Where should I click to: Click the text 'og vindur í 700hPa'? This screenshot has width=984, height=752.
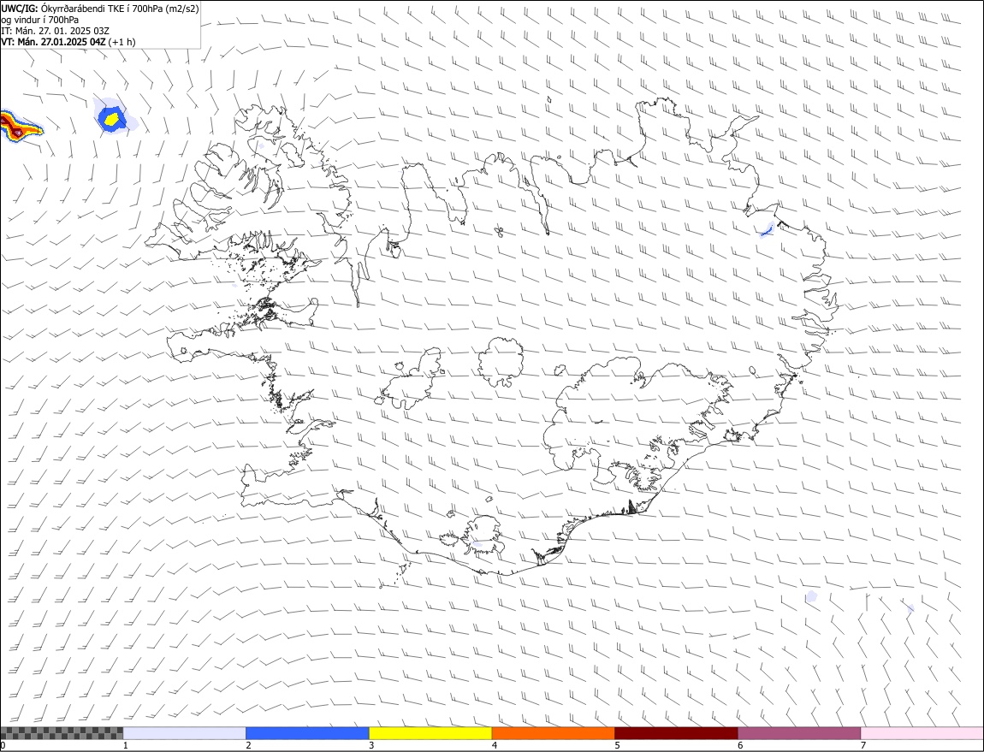[x=40, y=20]
